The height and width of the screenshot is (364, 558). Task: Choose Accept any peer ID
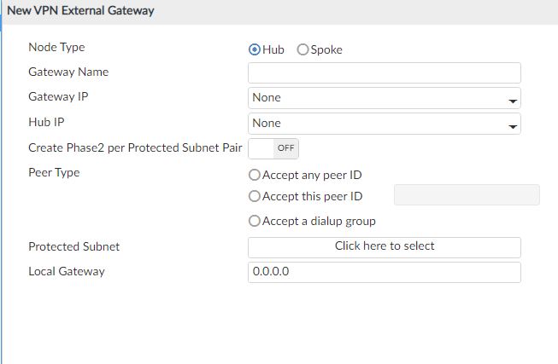coord(254,175)
